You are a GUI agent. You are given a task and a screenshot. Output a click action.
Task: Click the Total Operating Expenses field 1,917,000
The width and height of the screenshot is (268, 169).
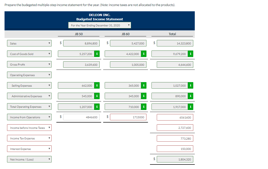pos(170,107)
